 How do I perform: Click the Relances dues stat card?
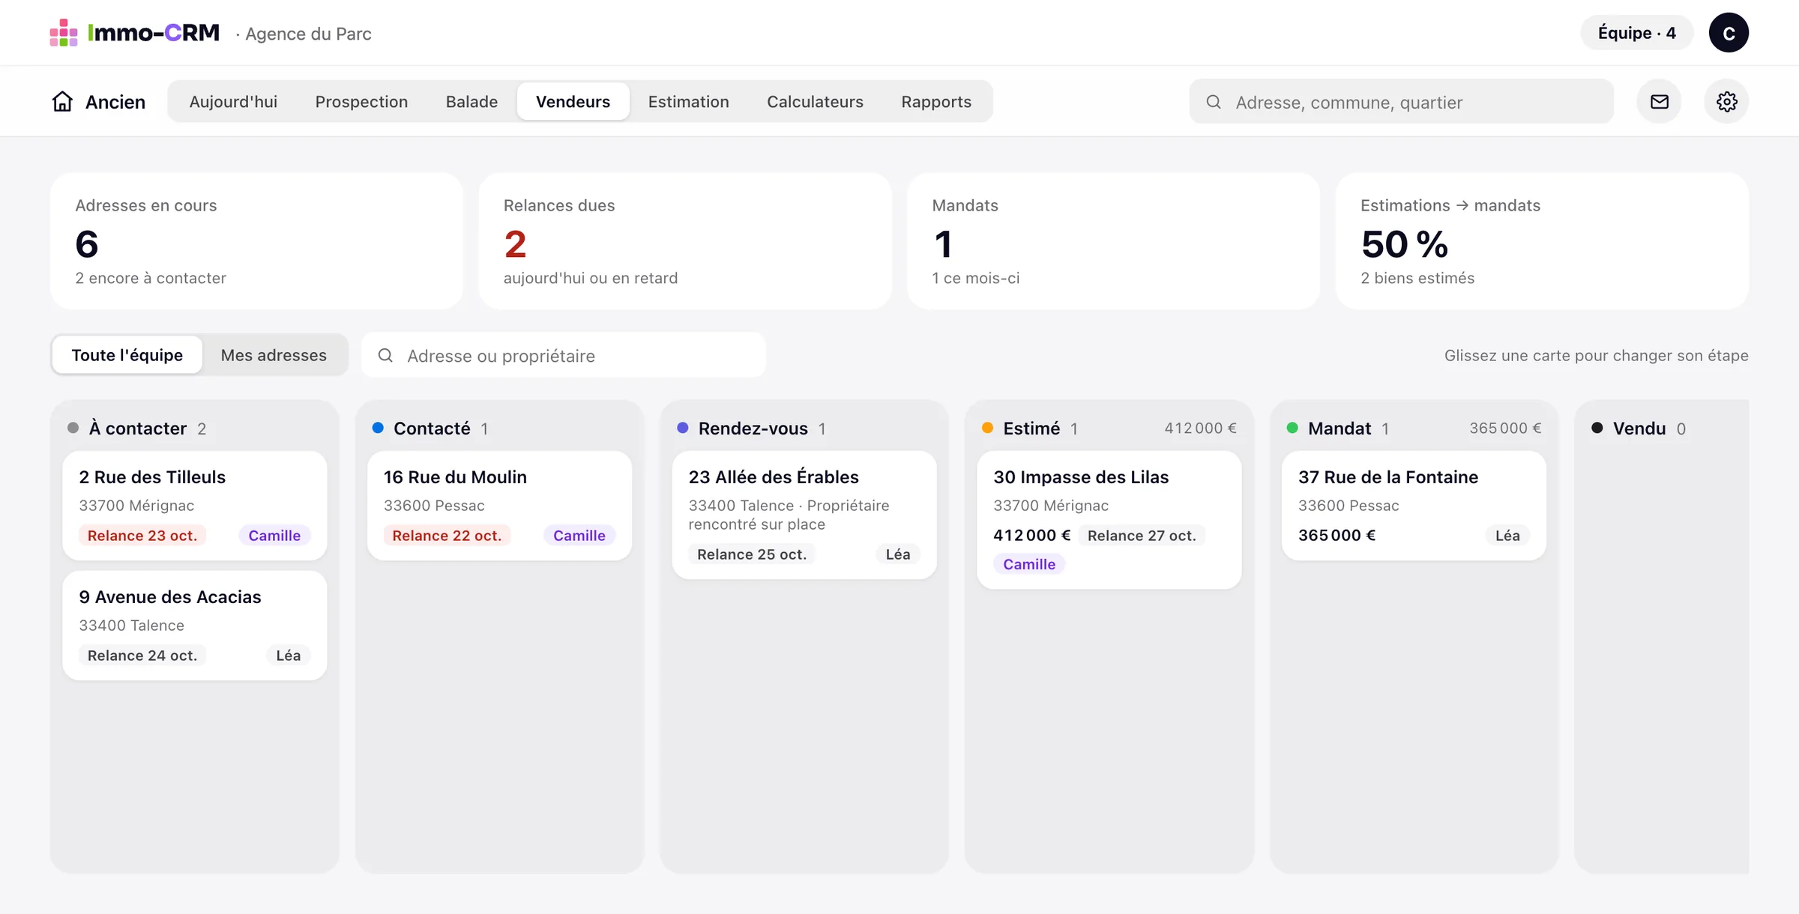point(685,241)
